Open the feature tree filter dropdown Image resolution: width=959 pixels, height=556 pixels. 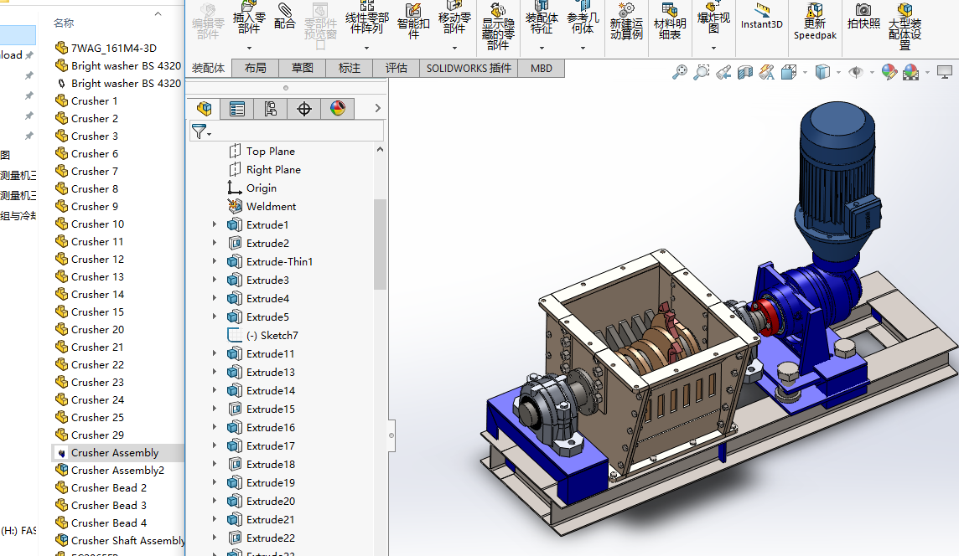201,131
